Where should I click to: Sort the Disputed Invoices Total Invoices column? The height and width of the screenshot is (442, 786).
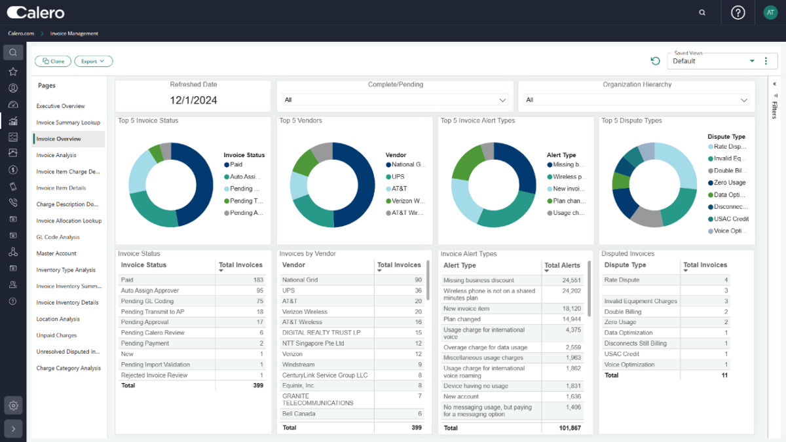pos(705,267)
